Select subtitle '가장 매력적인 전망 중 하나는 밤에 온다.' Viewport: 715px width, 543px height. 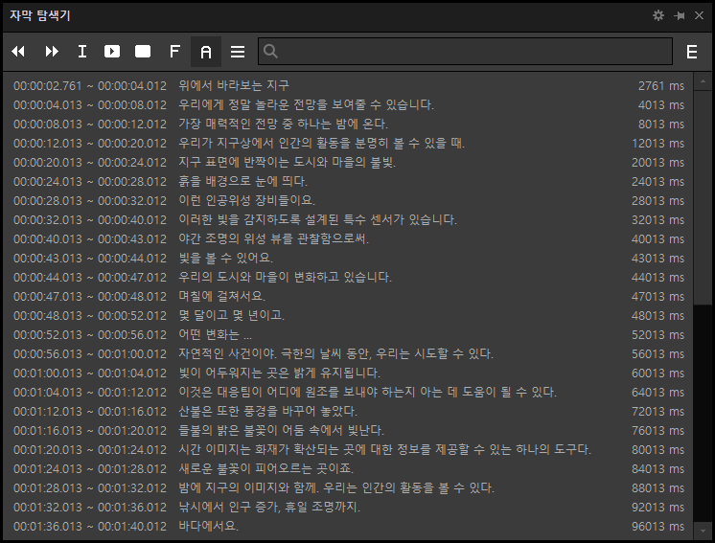pyautogui.click(x=283, y=124)
